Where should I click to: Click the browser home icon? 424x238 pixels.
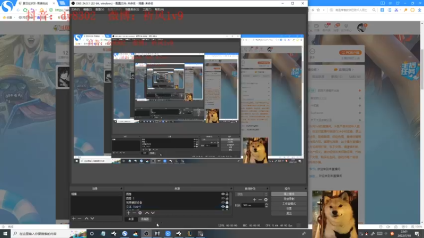[x=42, y=10]
